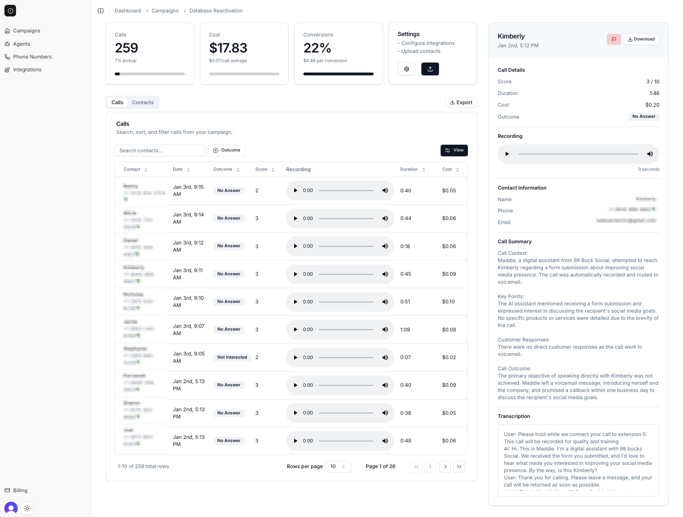Toggle the theme with the sun icon
This screenshot has width=683, height=517.
[x=27, y=508]
